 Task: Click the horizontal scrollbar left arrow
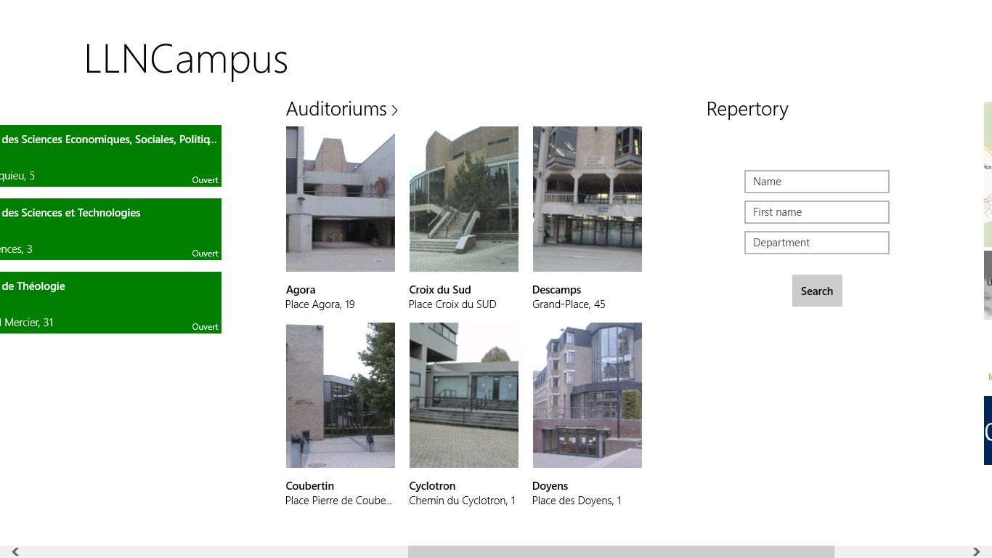pos(15,552)
